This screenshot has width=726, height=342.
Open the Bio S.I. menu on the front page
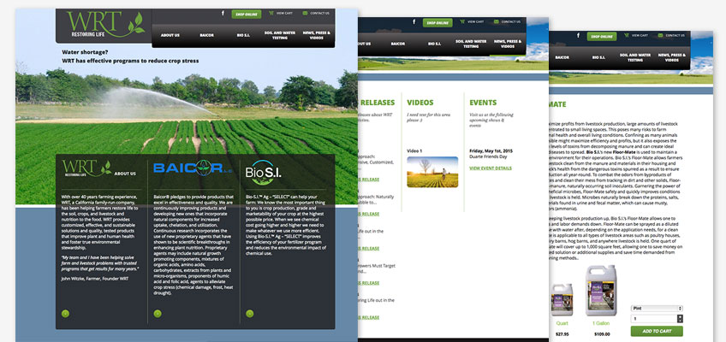(243, 35)
